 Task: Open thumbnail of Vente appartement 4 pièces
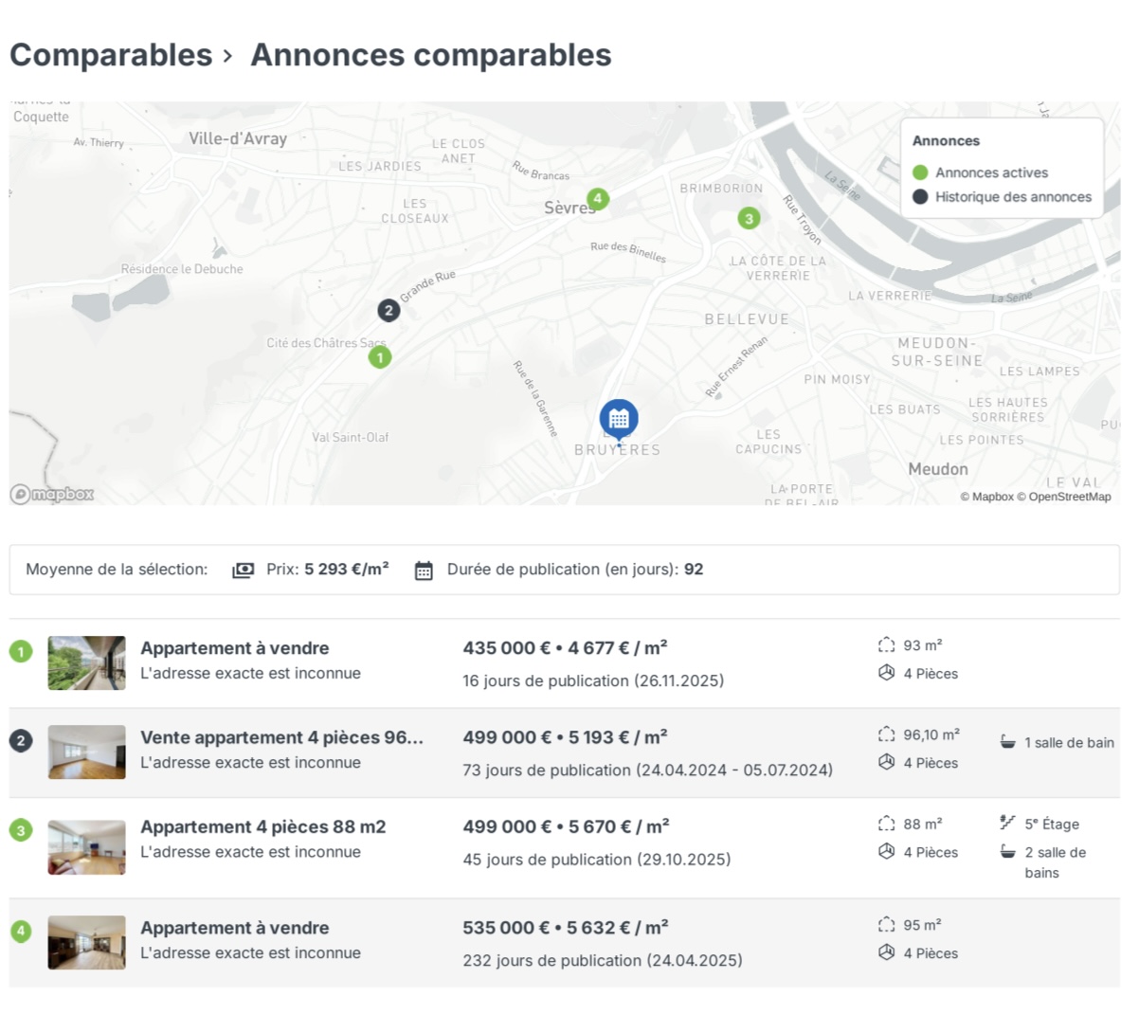click(87, 752)
